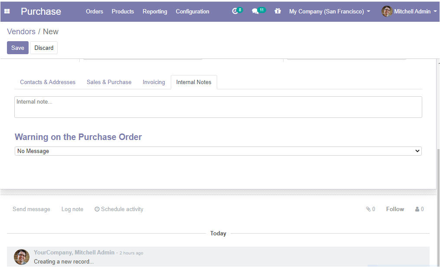Click the Purchase app title
Image resolution: width=440 pixels, height=267 pixels.
pyautogui.click(x=41, y=12)
